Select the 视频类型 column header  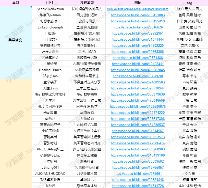87,3
